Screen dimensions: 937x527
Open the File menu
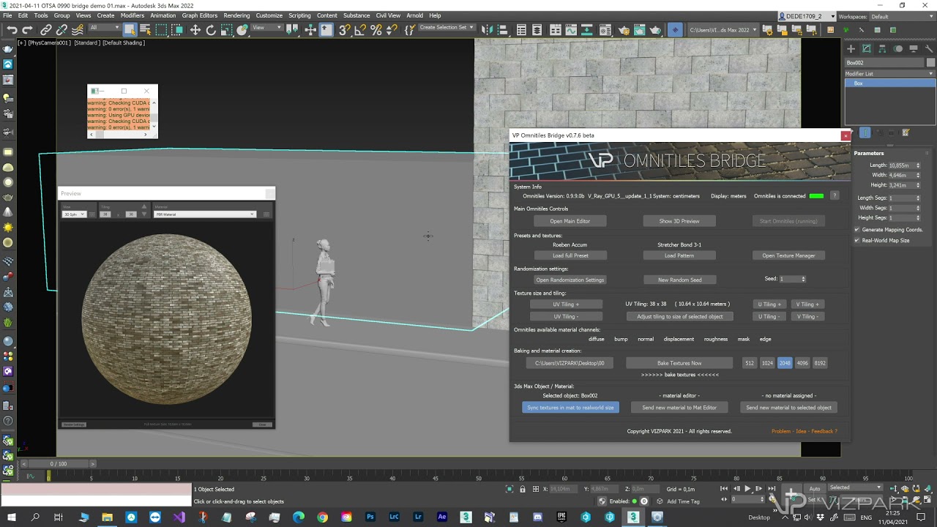click(x=7, y=15)
